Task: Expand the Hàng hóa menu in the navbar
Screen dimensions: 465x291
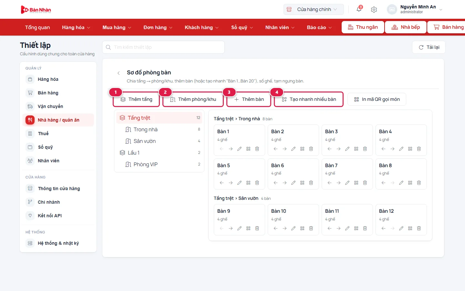Action: pos(76,27)
